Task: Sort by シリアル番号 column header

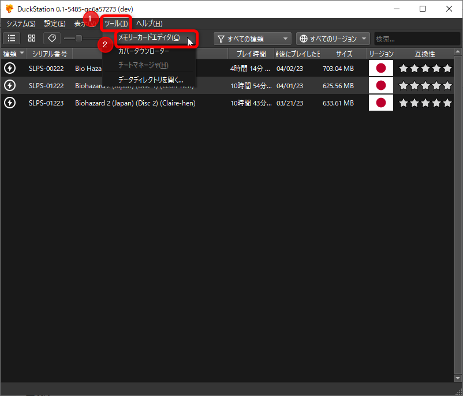Action: [50, 54]
